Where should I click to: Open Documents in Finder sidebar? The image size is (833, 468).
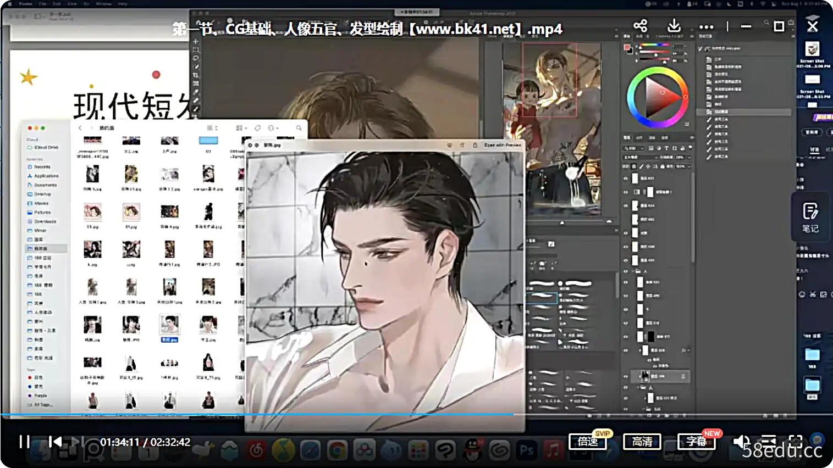[42, 185]
